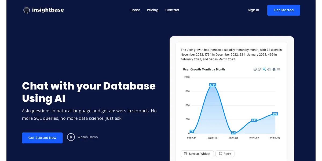The height and width of the screenshot is (161, 322).
Task: Click the Sign In link
Action: click(x=253, y=10)
